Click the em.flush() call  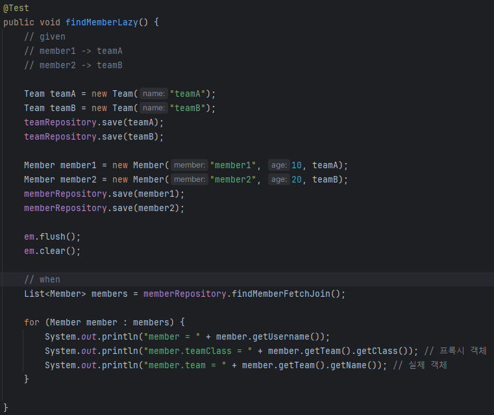(x=53, y=236)
